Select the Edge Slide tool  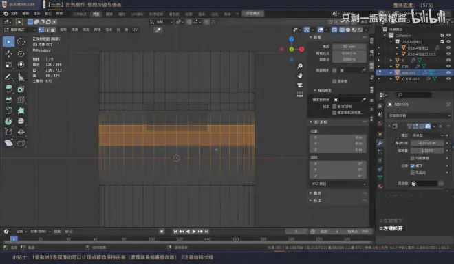pos(8,132)
